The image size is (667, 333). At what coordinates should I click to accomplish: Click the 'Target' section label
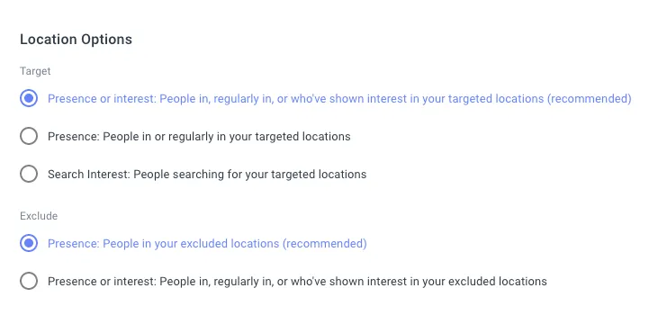pos(35,71)
